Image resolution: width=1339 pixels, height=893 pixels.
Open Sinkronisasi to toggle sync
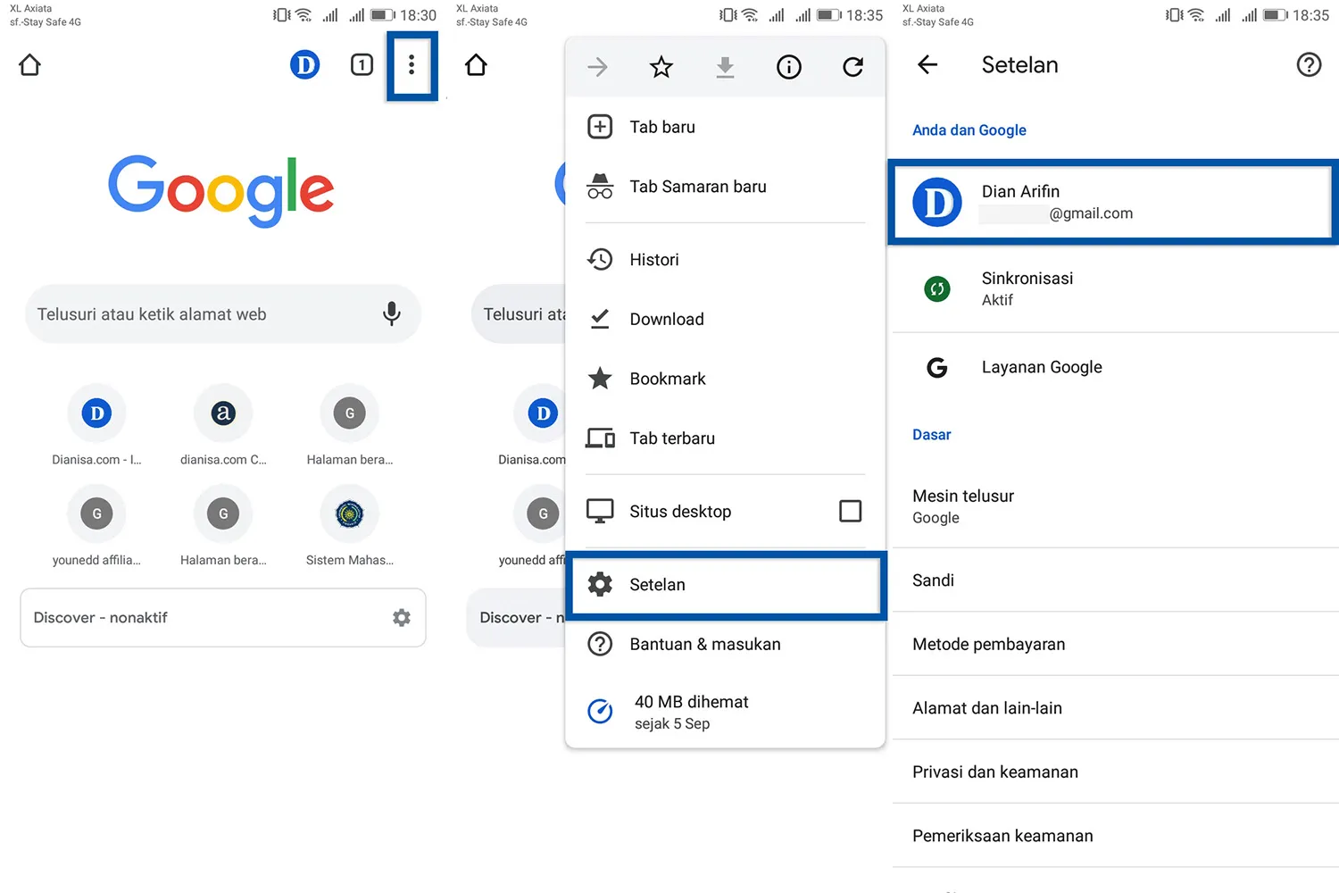[1027, 288]
